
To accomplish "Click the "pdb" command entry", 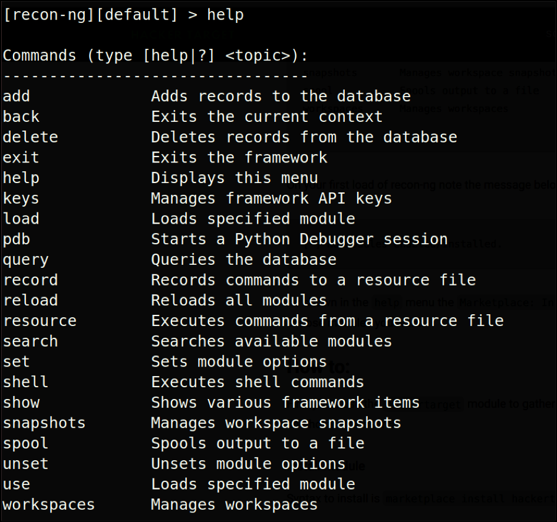I will 17,240.
